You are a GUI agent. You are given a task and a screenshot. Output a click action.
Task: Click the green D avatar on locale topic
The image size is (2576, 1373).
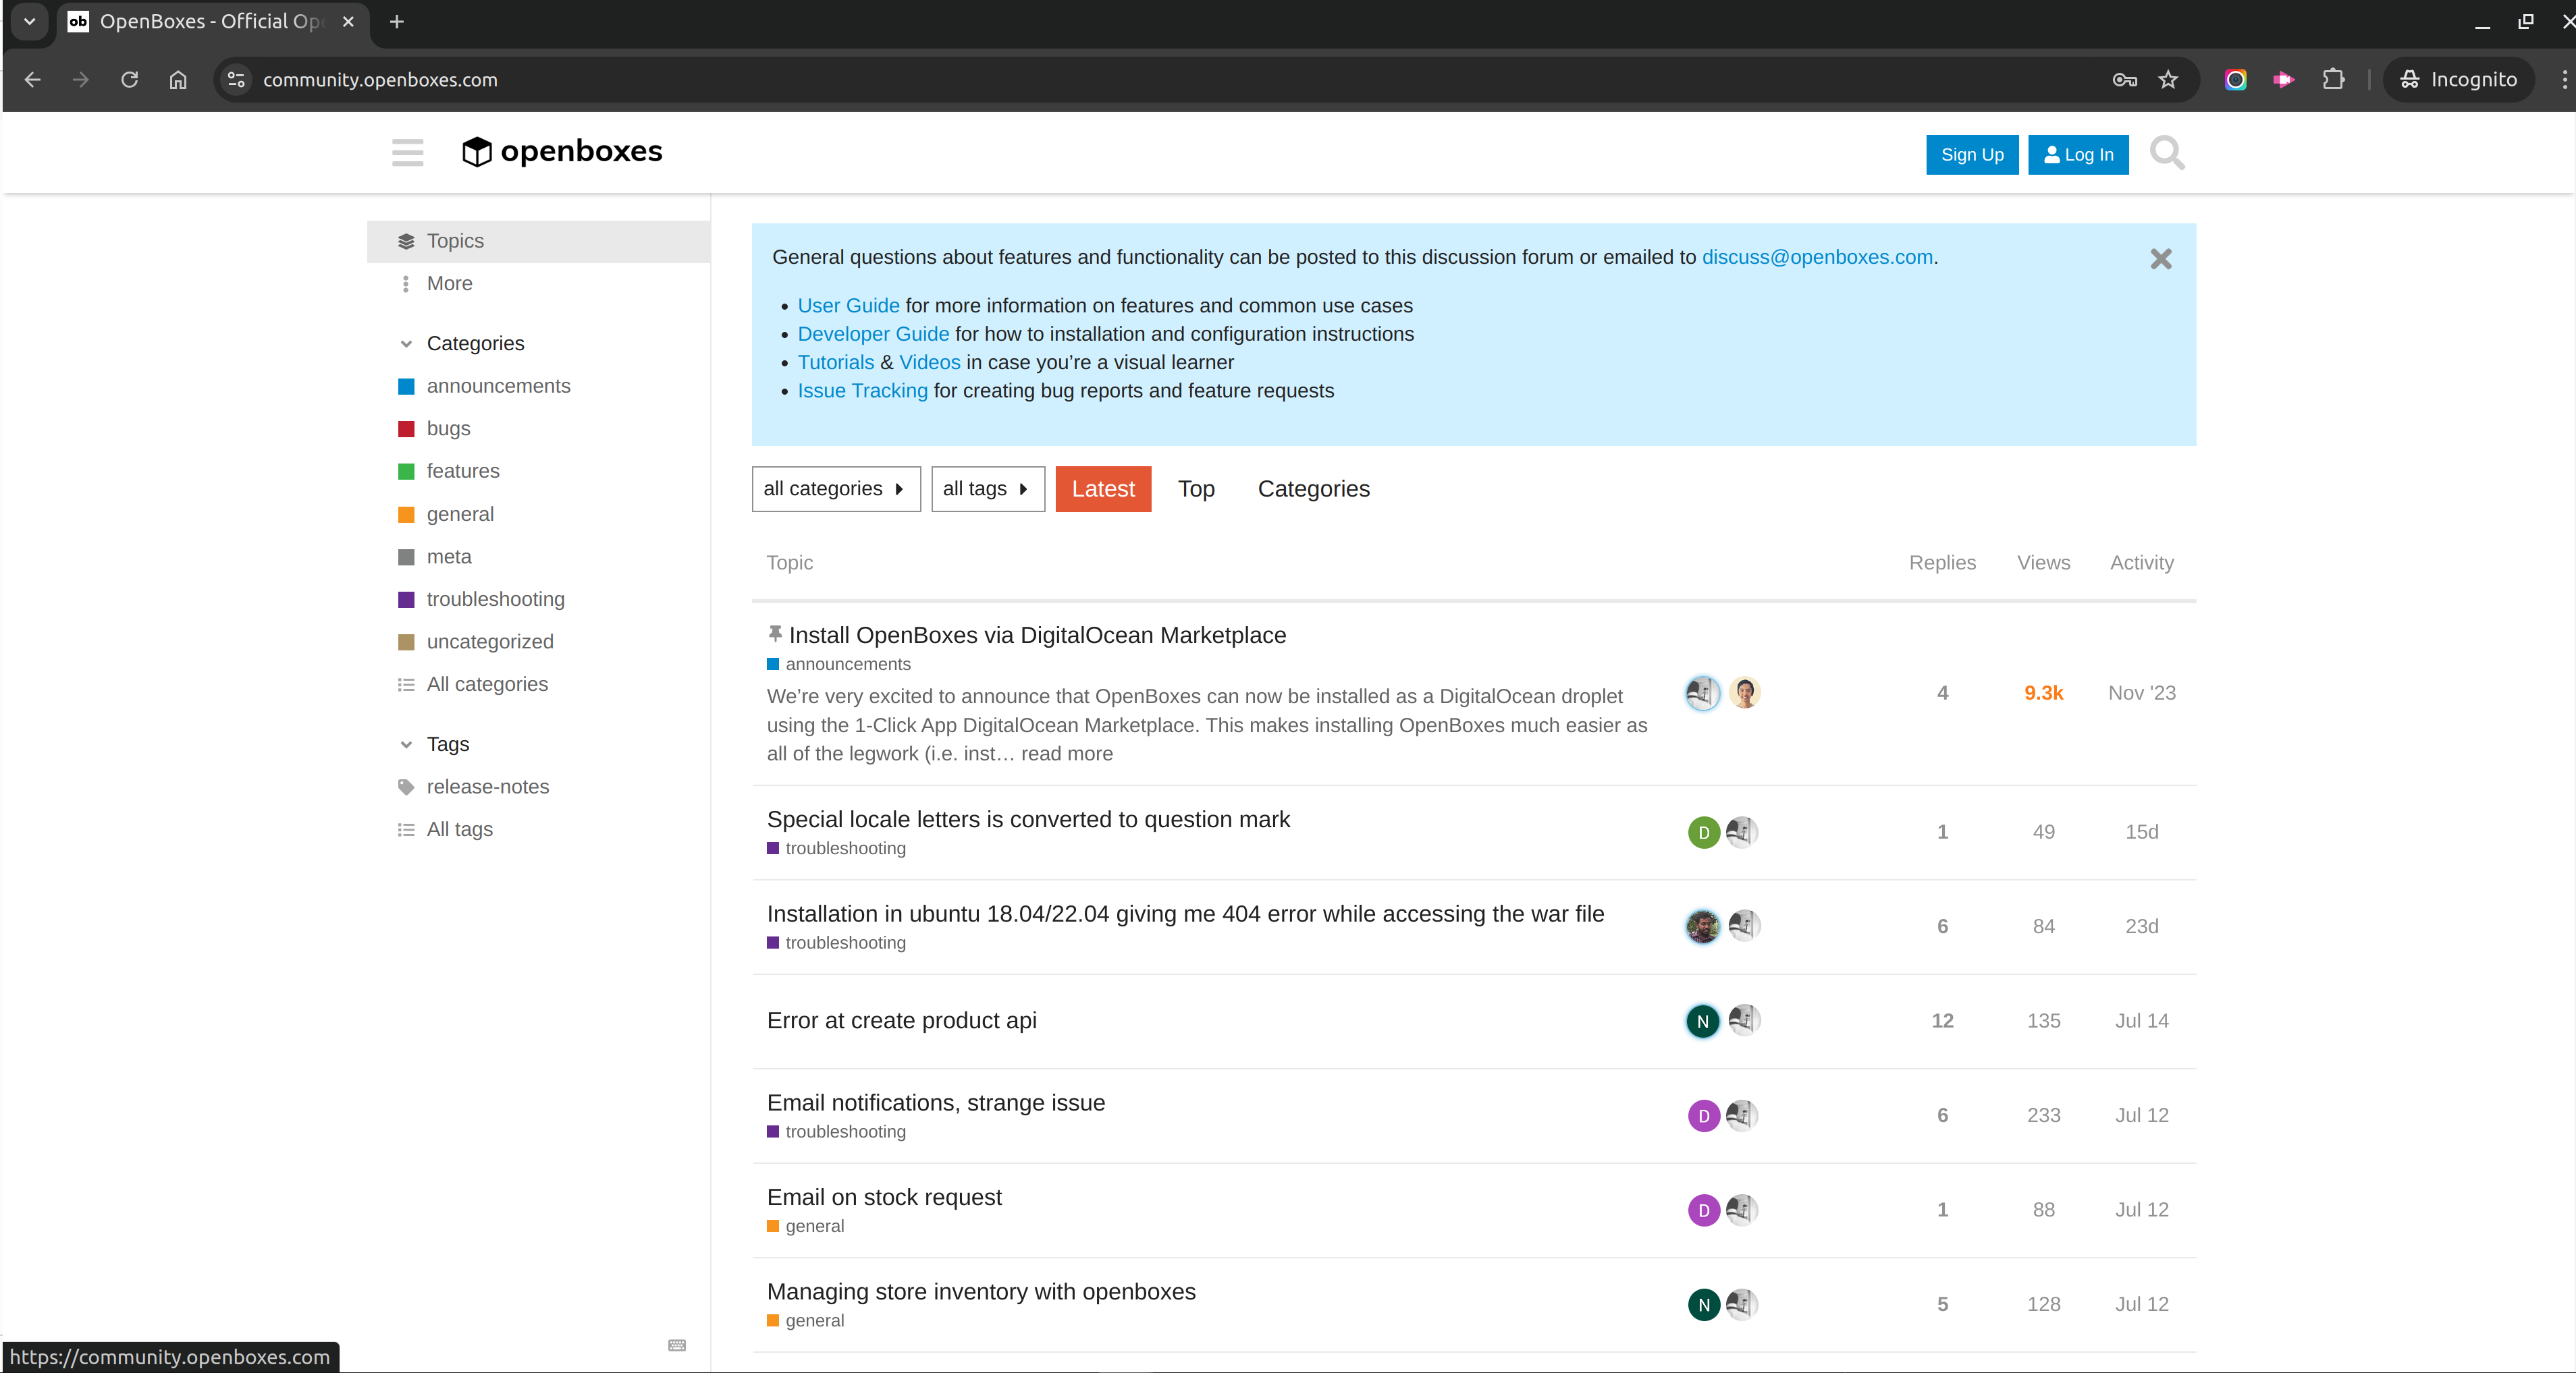click(x=1703, y=831)
